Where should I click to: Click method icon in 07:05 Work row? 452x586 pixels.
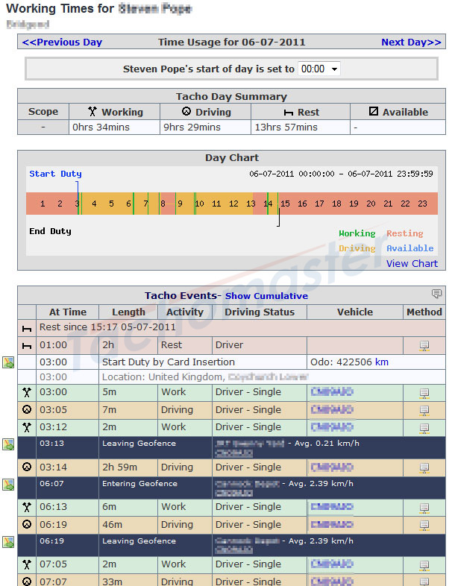pyautogui.click(x=424, y=565)
